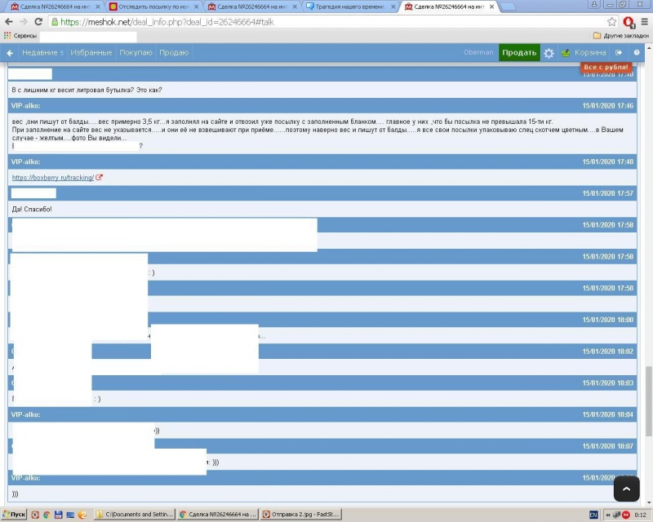Switch to the Трагедия нашего времени tab
The width and height of the screenshot is (653, 522).
pyautogui.click(x=350, y=7)
